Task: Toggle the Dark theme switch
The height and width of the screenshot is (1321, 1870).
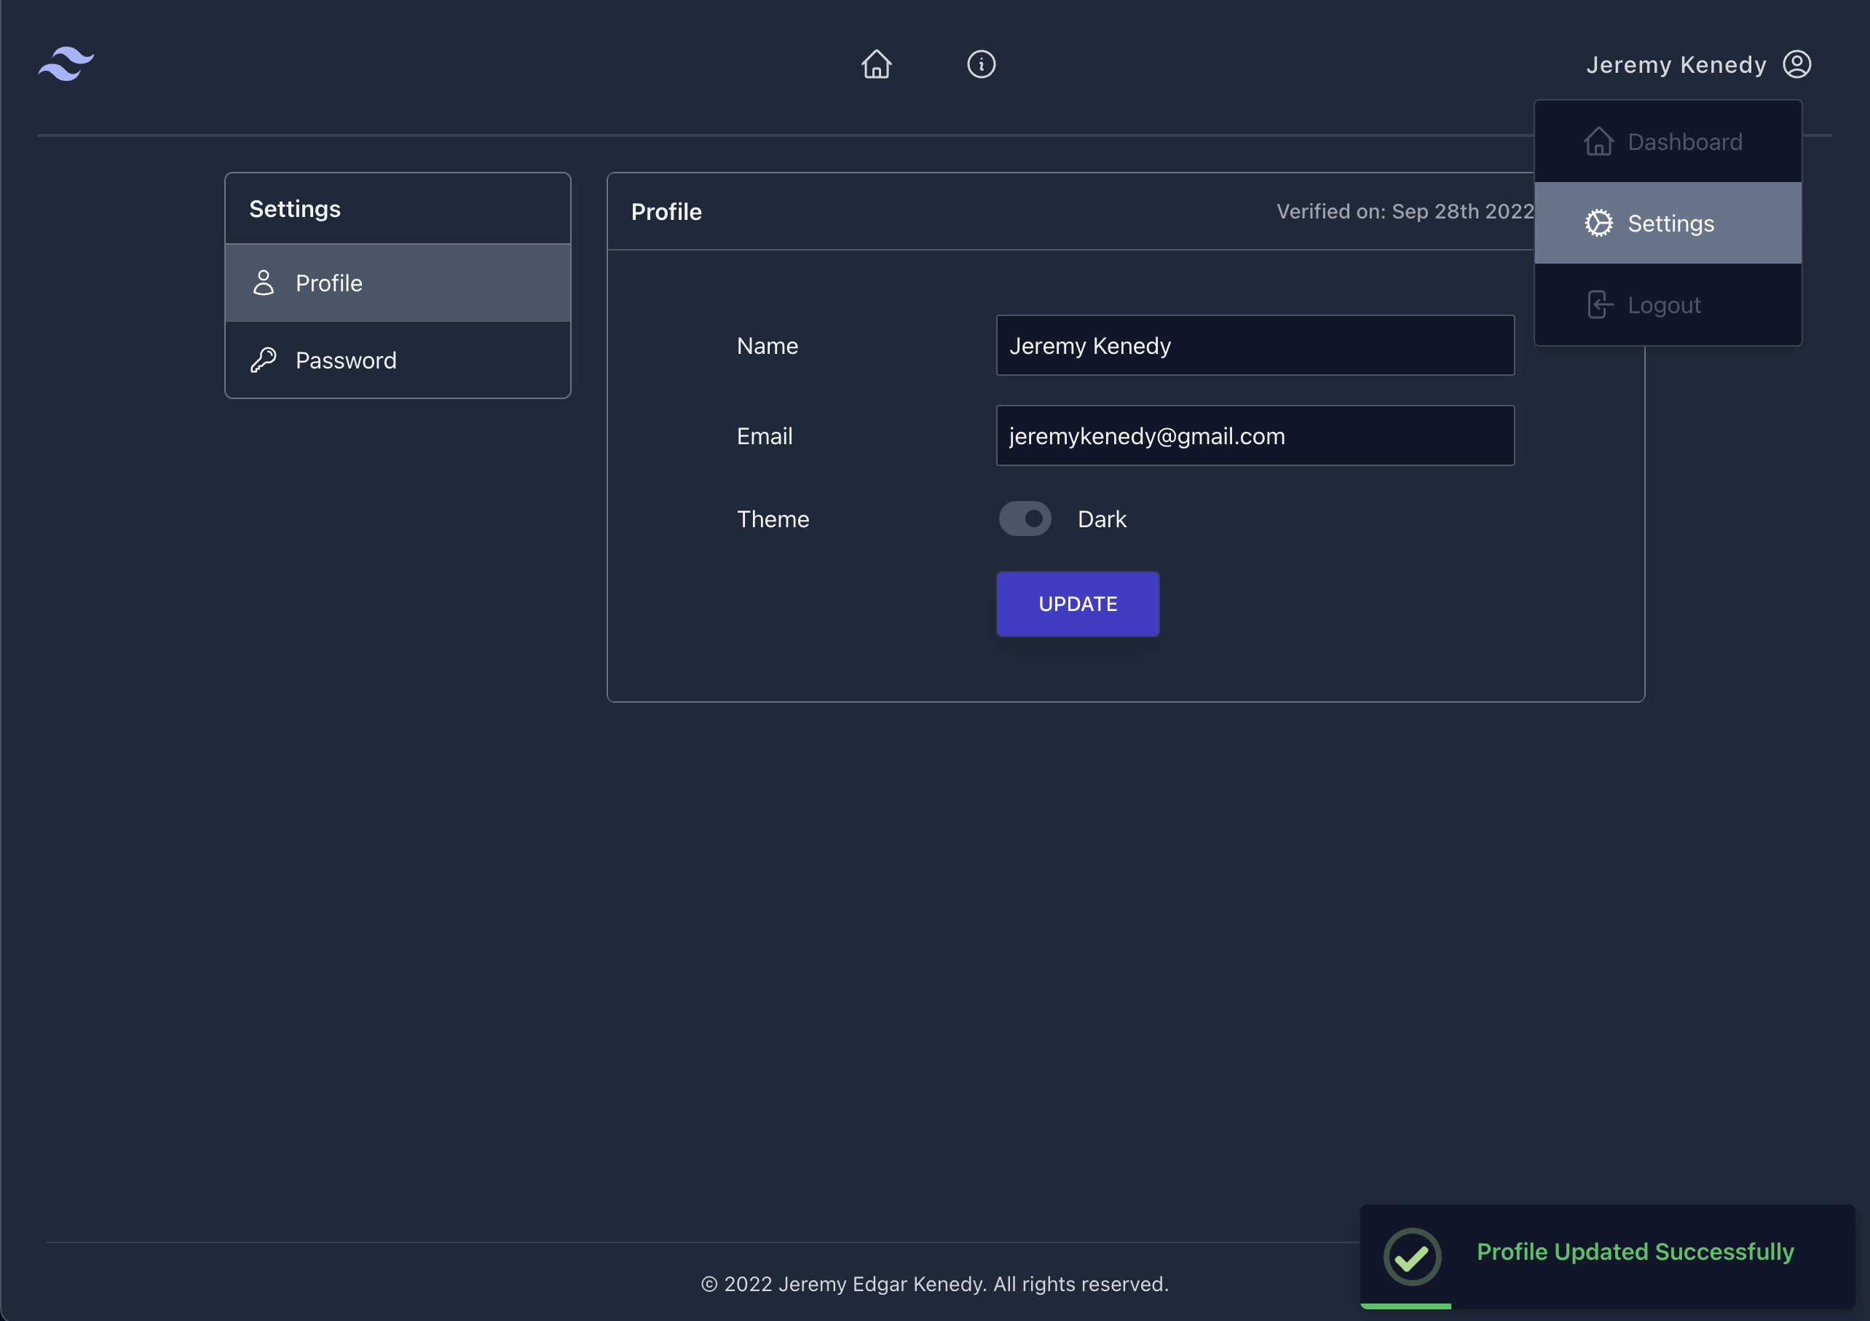Action: pyautogui.click(x=1025, y=518)
